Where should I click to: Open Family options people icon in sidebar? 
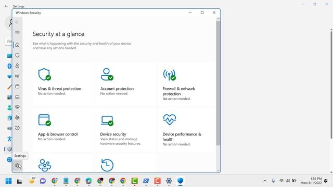(x=17, y=118)
